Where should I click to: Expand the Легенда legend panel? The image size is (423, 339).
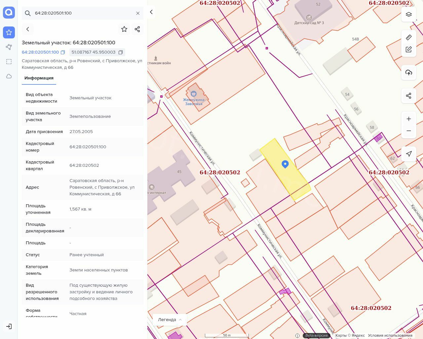(170, 319)
